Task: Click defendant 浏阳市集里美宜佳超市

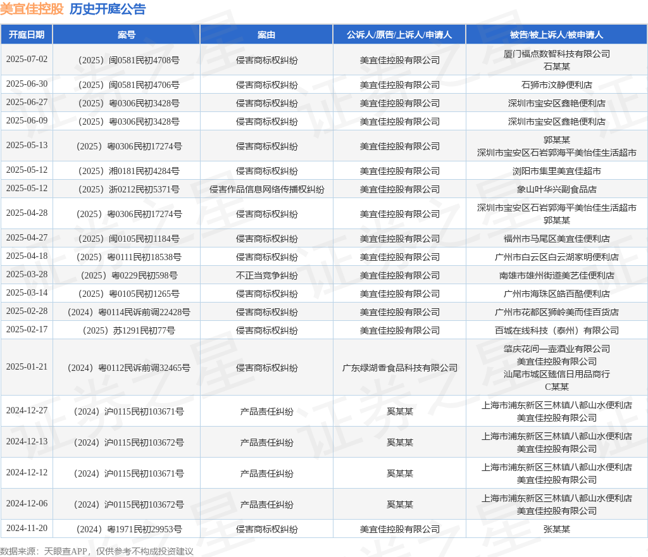Action: tap(557, 171)
